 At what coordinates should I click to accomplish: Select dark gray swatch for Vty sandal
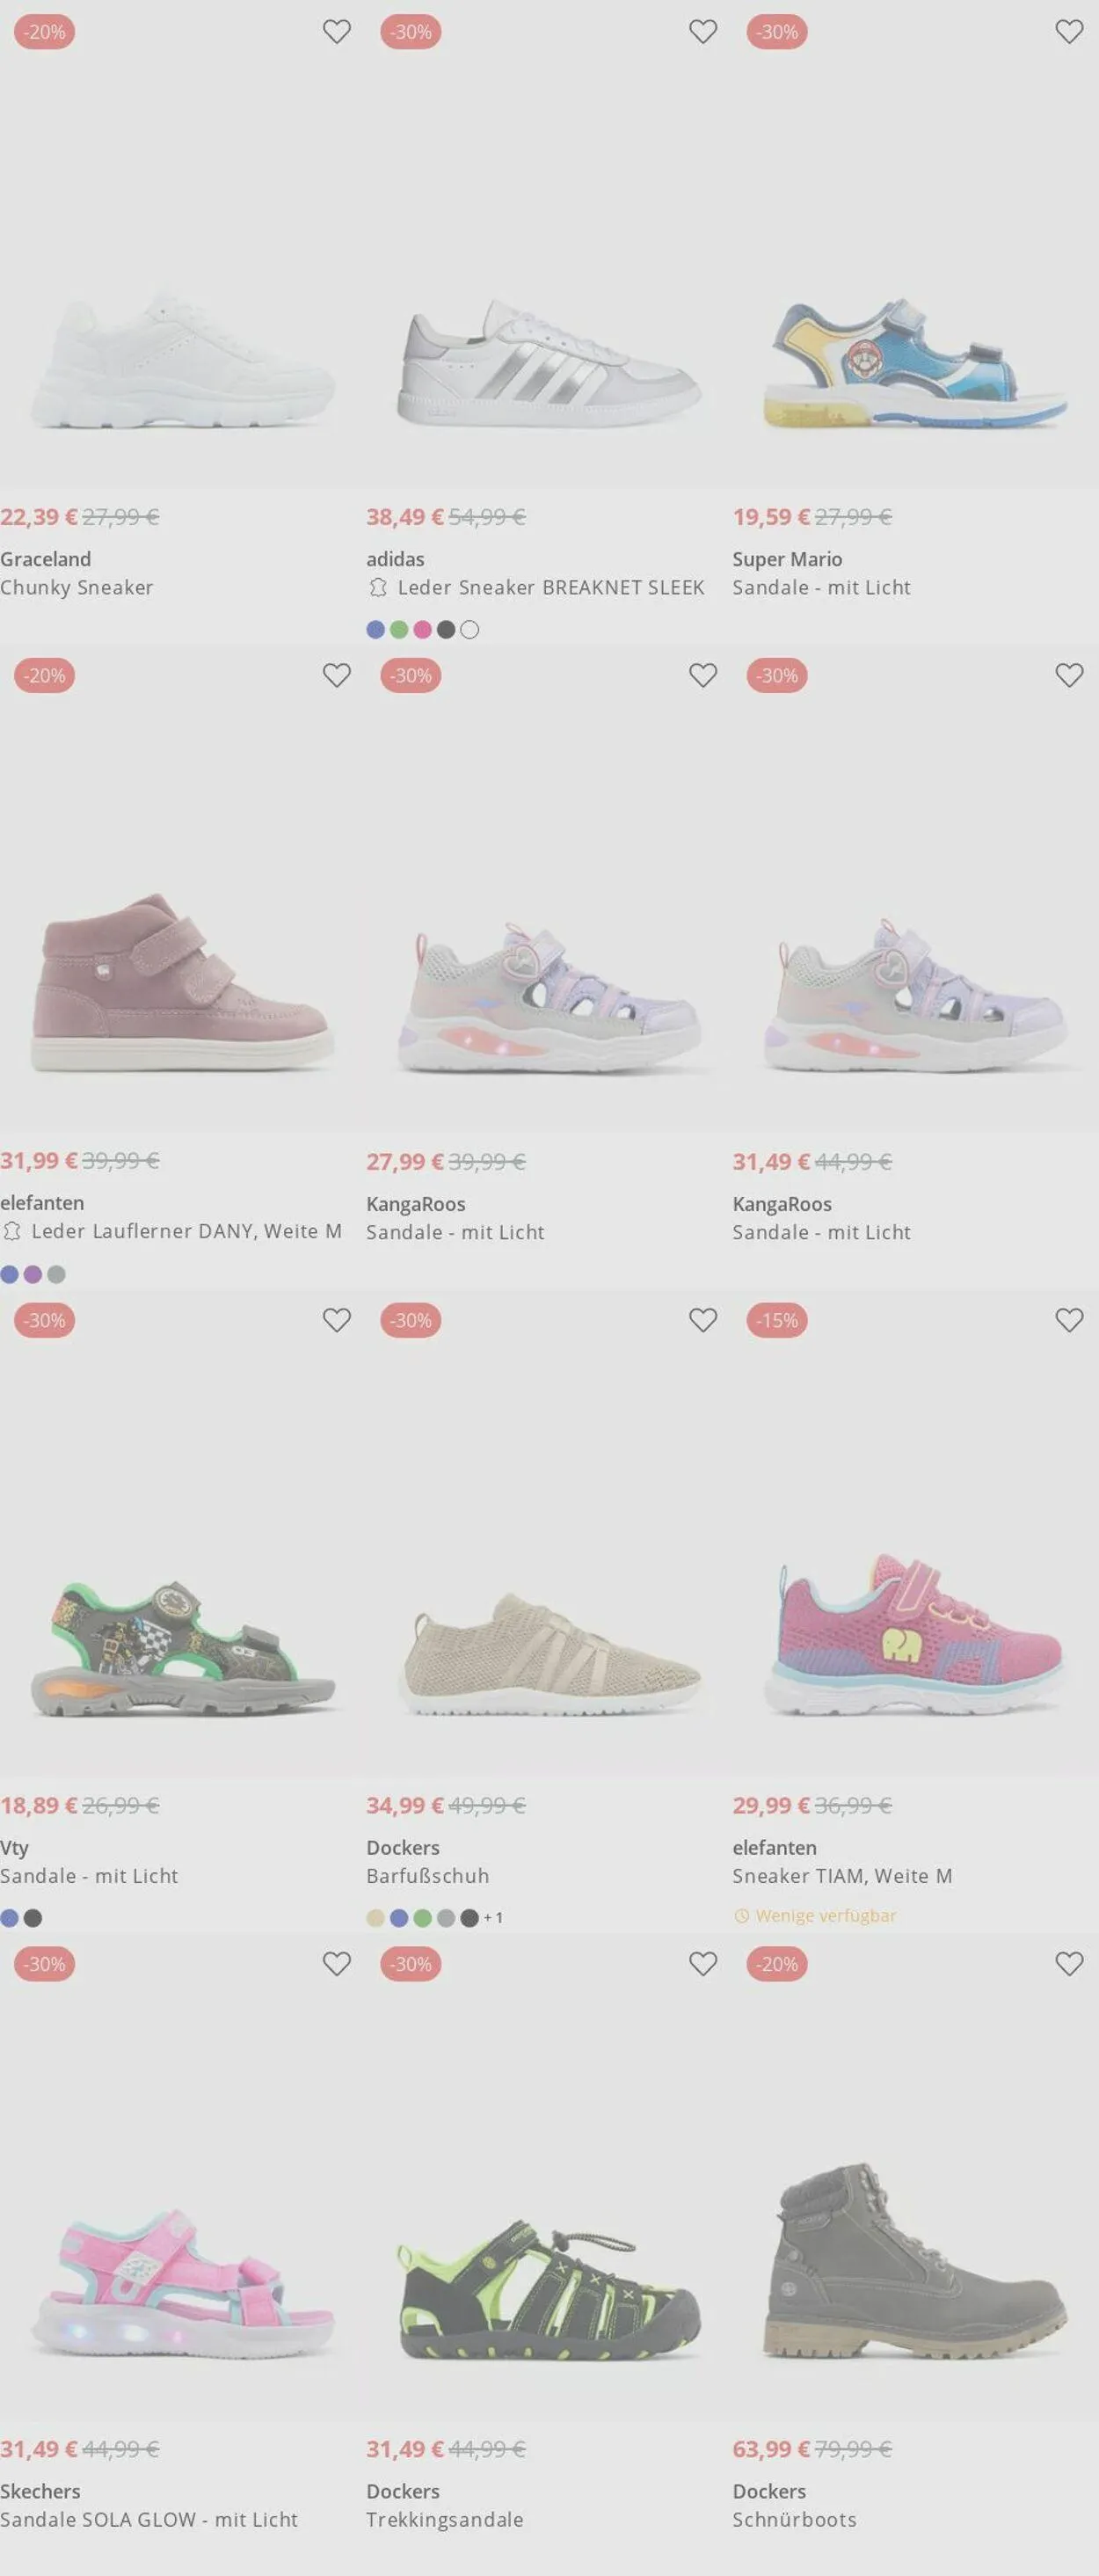pyautogui.click(x=33, y=1918)
